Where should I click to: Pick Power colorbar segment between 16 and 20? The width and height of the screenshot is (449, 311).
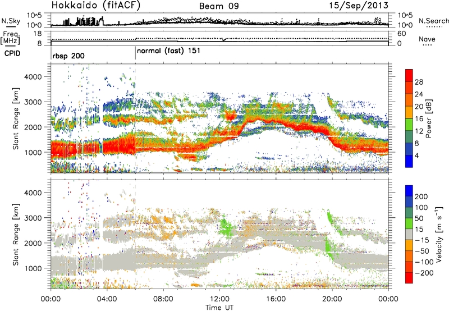click(x=409, y=112)
